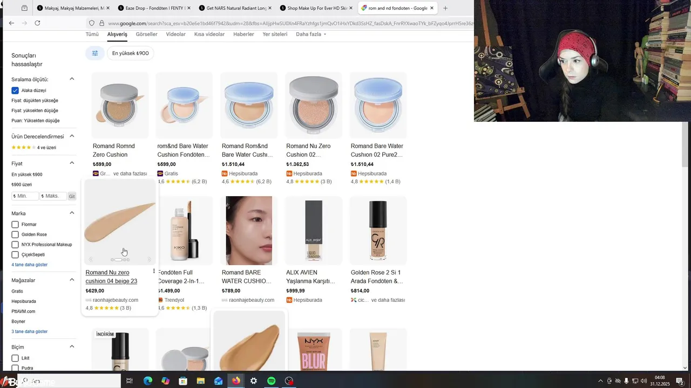Screen dimensions: 691x388
Task: Open the tab list button in Firefox
Action: [x=24, y=8]
